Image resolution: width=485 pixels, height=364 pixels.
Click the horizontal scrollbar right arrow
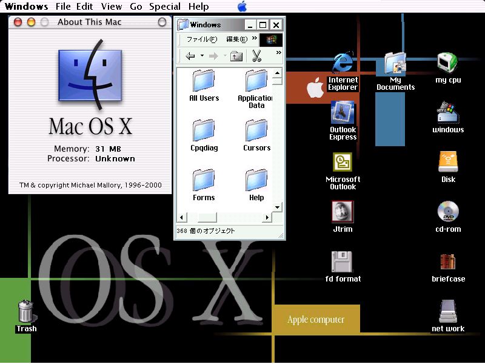point(267,217)
